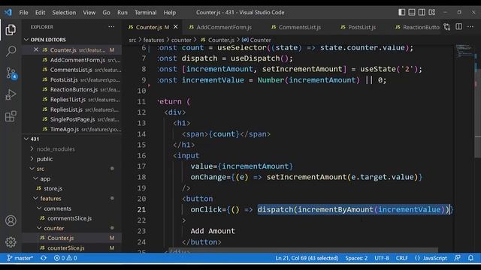Image resolution: width=481 pixels, height=270 pixels.
Task: Open Run menu
Action: pos(123,13)
